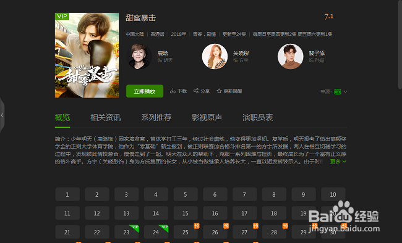Viewport: 402px width, 243px height.
Task: Click the 裴子添 actor name
Action: (x=317, y=53)
